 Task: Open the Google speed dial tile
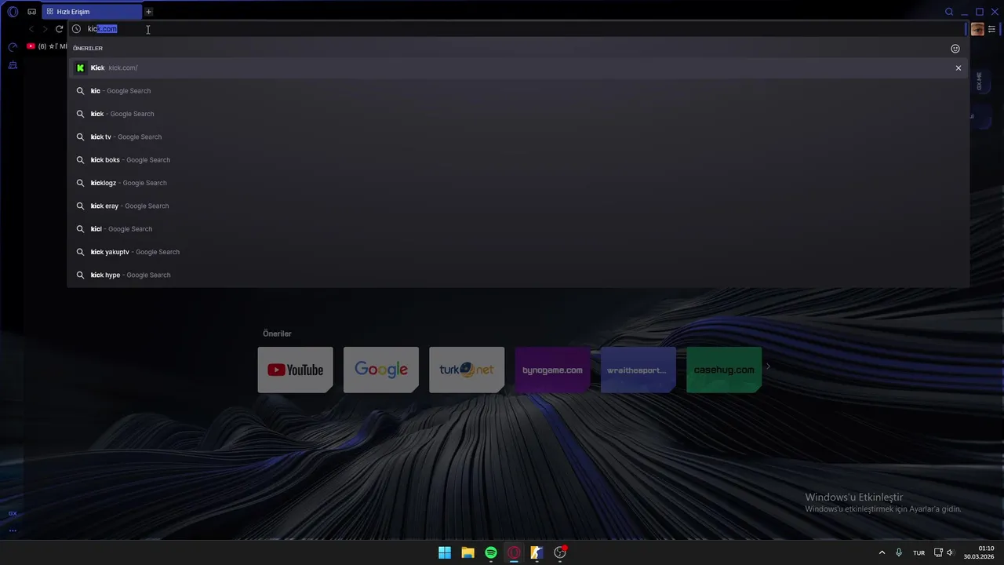coord(381,370)
